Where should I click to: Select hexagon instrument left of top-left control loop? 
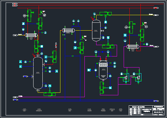click(x=24, y=16)
